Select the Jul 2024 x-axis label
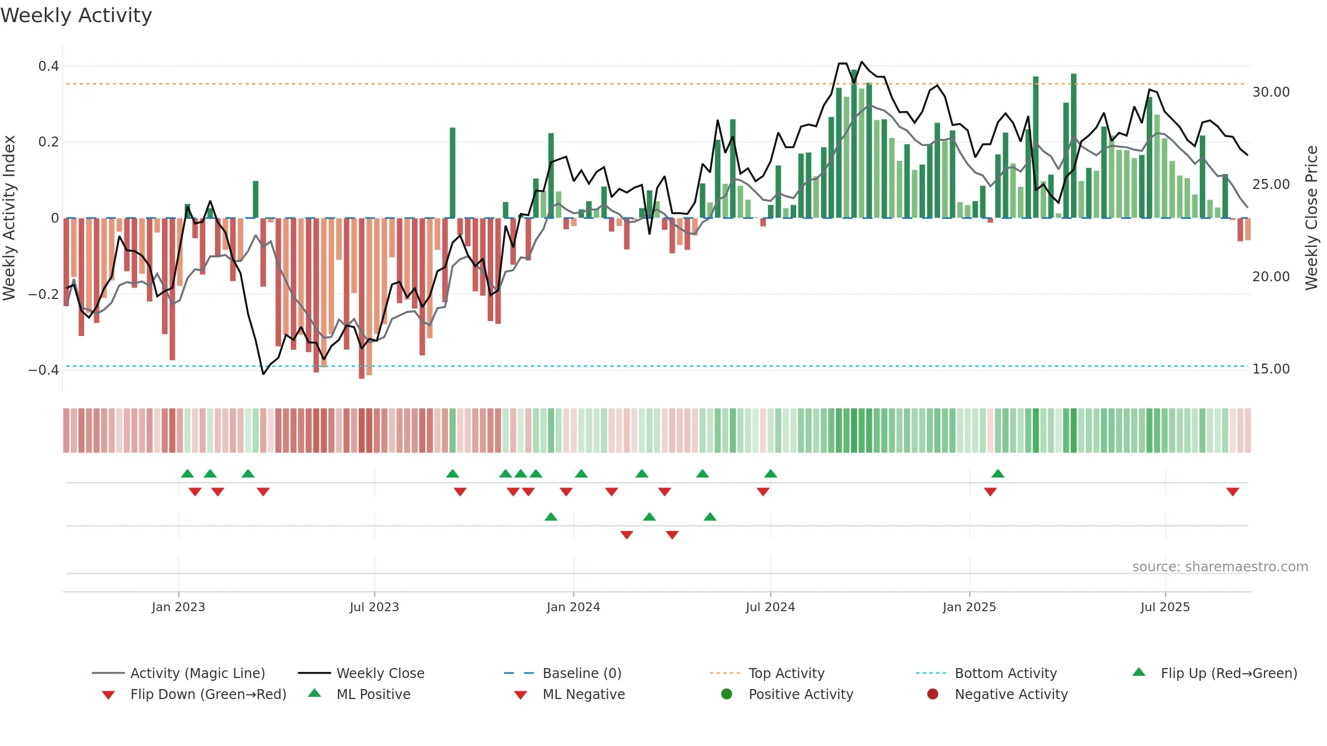1327x746 pixels. coord(770,607)
